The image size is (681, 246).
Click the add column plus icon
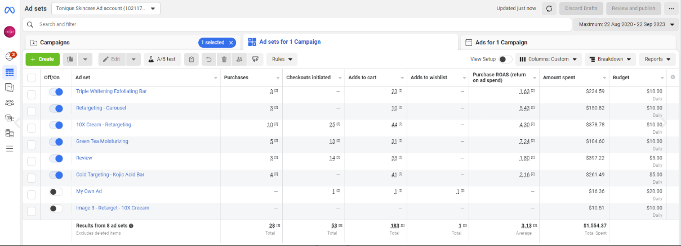pos(672,78)
